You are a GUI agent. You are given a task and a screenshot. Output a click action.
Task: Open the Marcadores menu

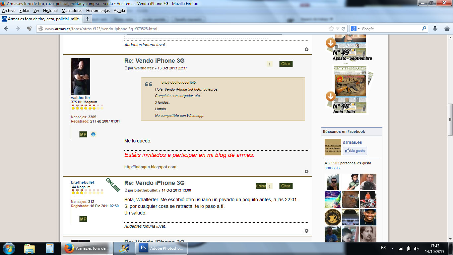coord(72,11)
